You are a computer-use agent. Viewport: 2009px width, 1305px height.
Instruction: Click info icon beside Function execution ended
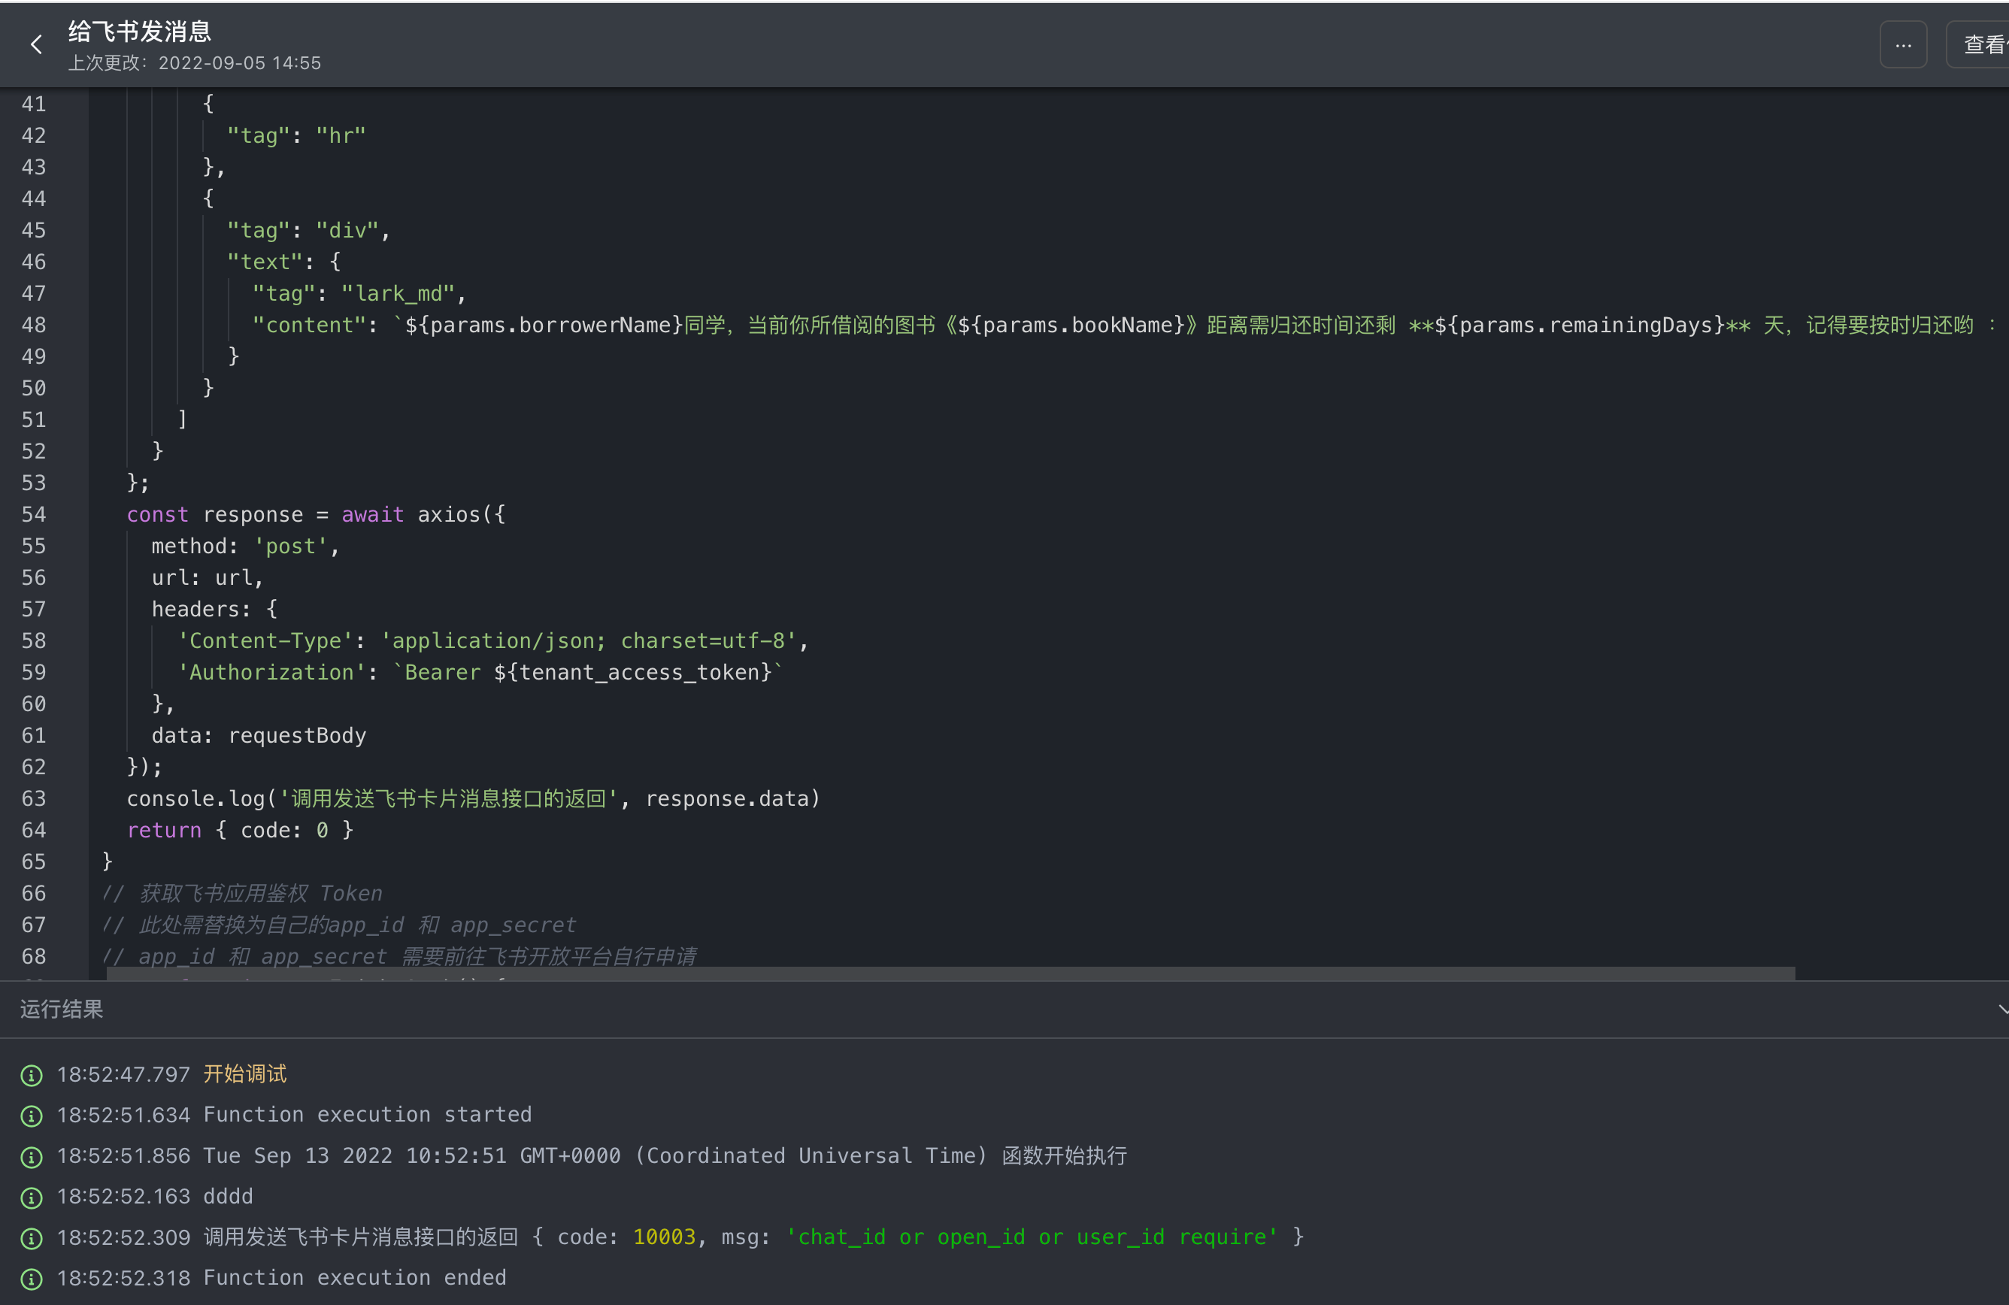[x=32, y=1279]
